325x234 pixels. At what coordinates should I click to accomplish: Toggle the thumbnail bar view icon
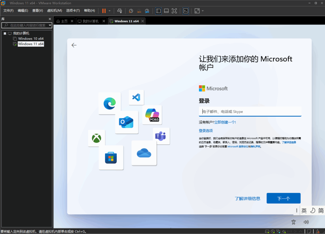(x=166, y=11)
